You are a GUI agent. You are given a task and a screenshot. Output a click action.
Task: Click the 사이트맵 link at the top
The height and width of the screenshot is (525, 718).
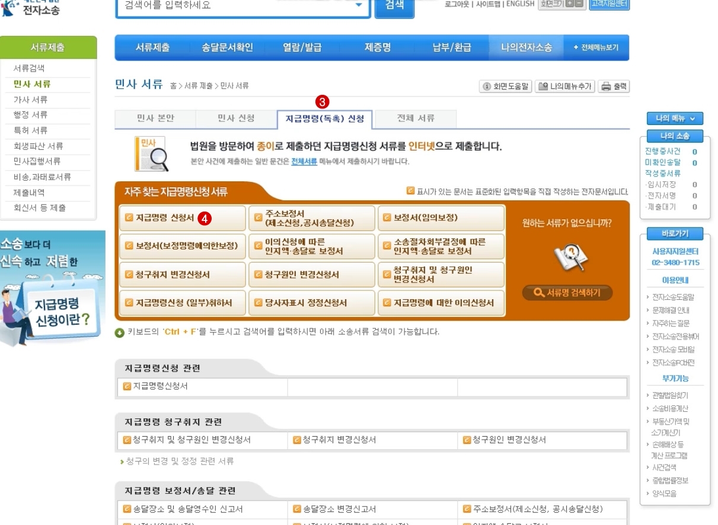[x=489, y=4]
